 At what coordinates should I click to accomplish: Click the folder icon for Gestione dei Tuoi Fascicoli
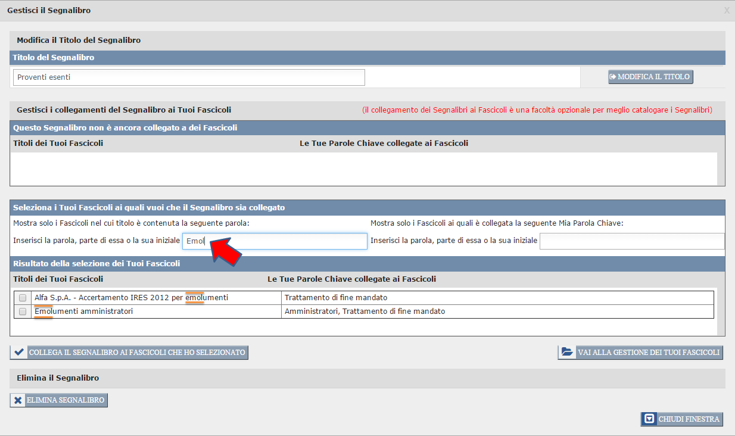coord(566,352)
